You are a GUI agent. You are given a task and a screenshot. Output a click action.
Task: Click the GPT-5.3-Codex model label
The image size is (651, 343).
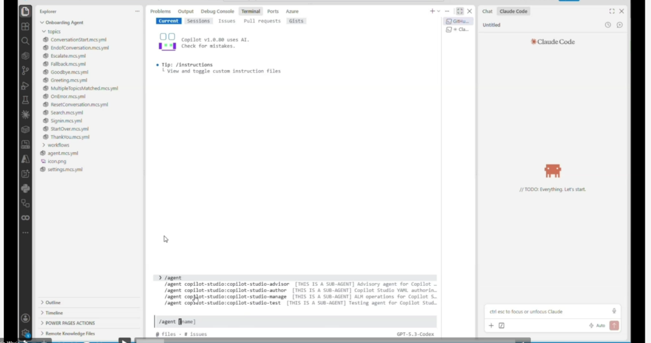click(x=415, y=334)
